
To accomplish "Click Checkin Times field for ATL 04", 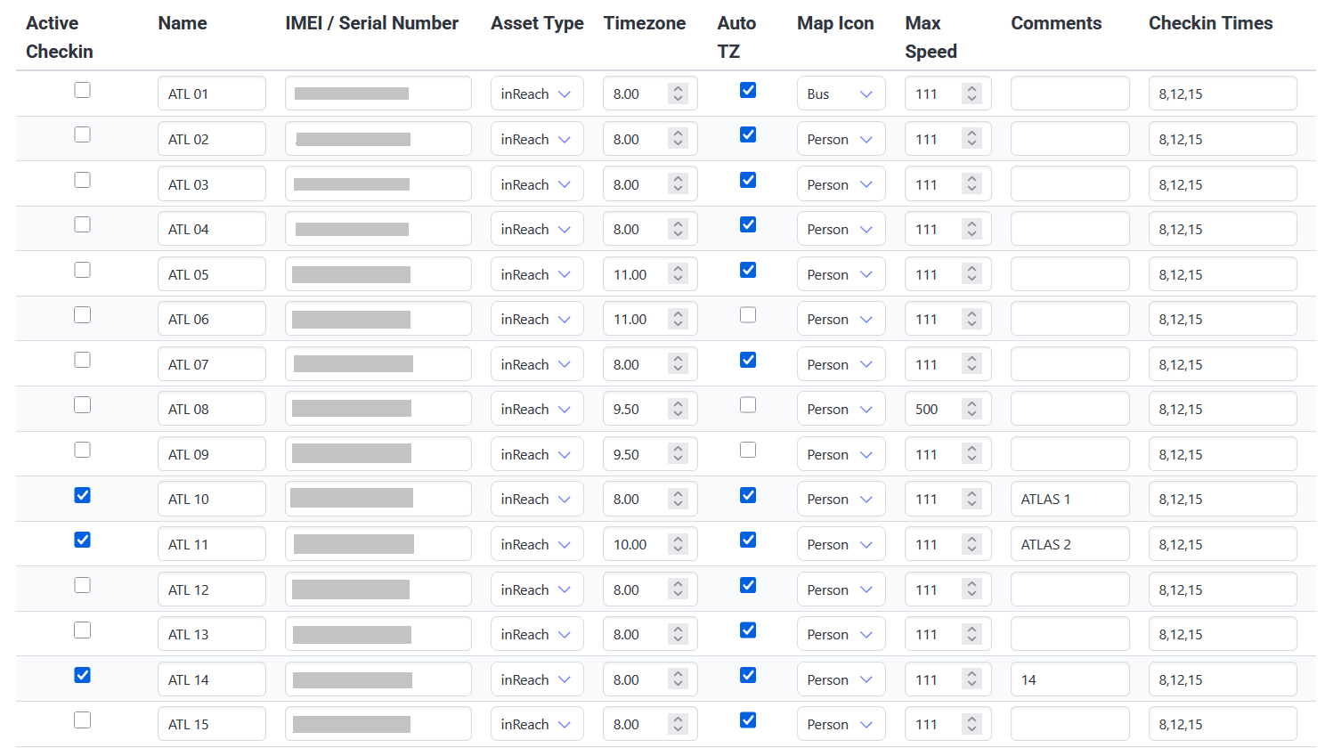I will [x=1222, y=229].
